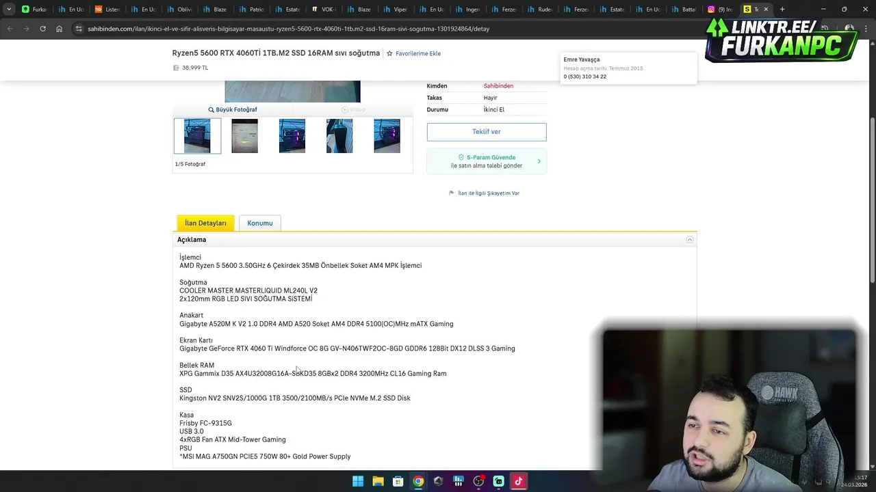
Task: Click the 38.999 TL price text
Action: 195,68
